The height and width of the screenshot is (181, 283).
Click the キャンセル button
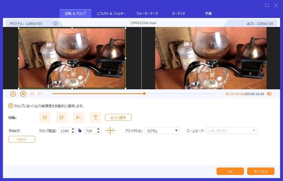(261, 171)
